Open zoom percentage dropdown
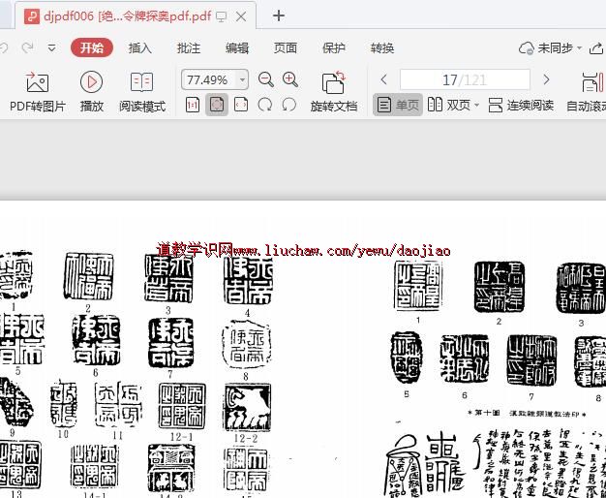 click(242, 80)
